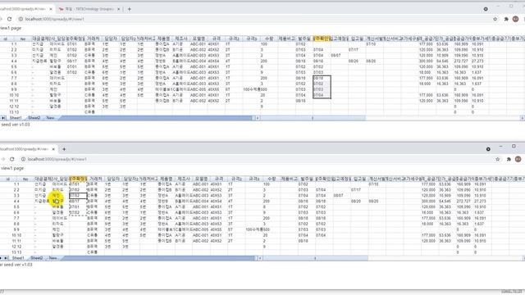Select Sheet1 tab in upper spreadsheet
The width and height of the screenshot is (525, 295).
[16, 118]
